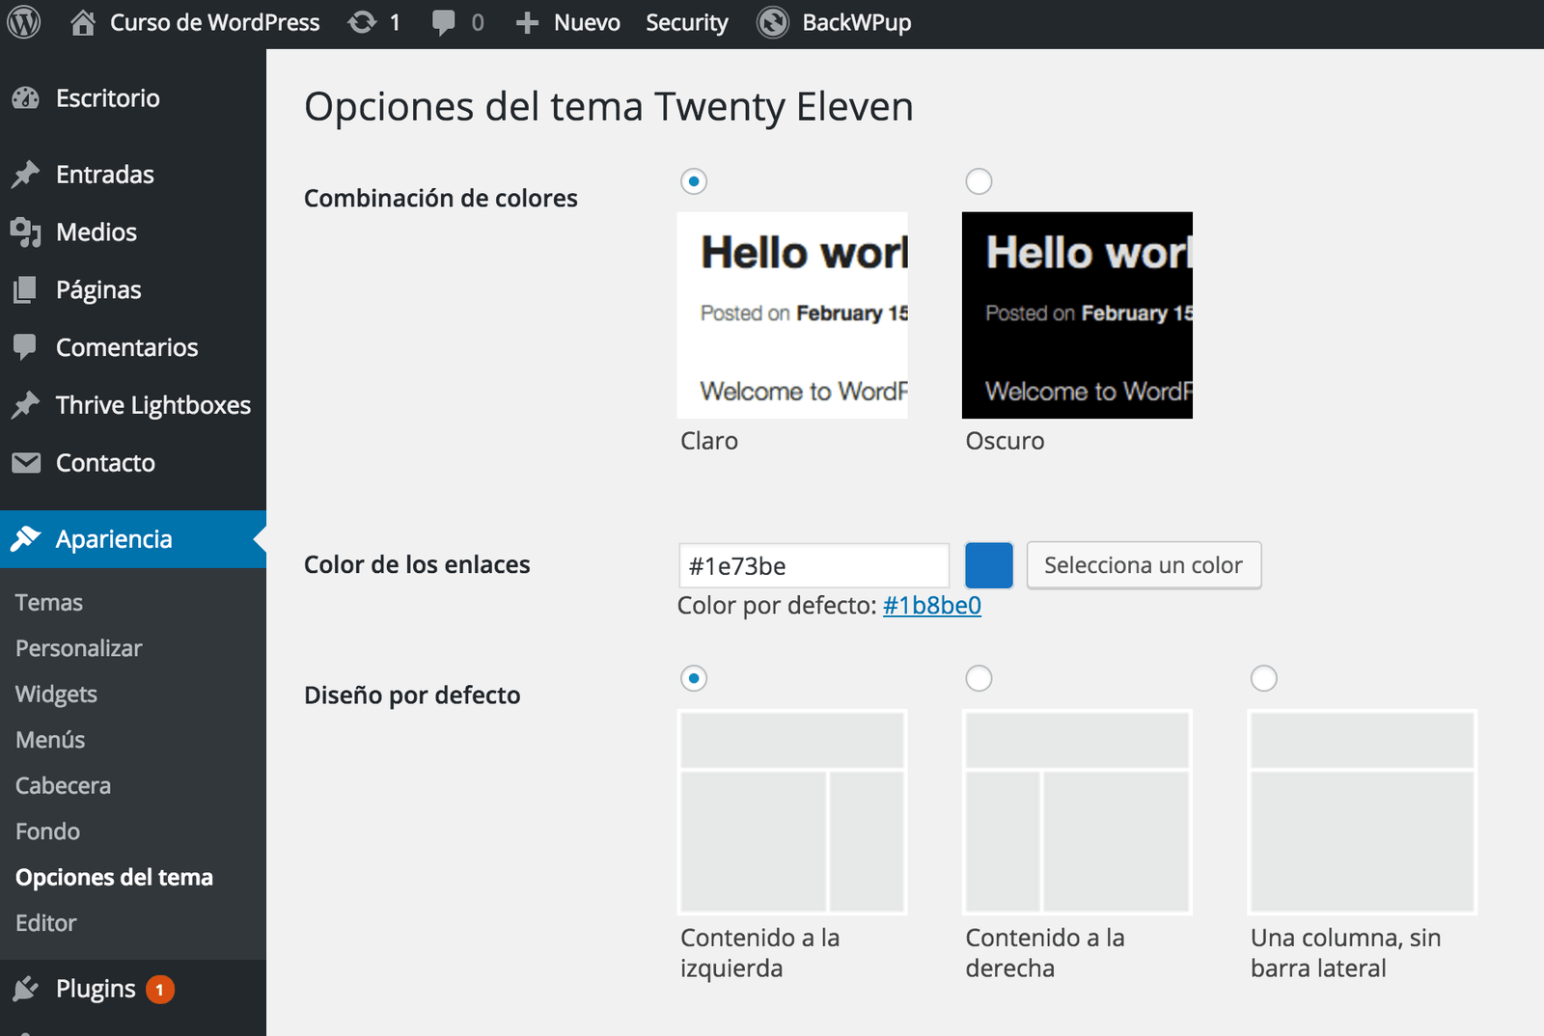The width and height of the screenshot is (1544, 1036).
Task: Click the Comentarios speech bubble icon
Action: point(26,347)
